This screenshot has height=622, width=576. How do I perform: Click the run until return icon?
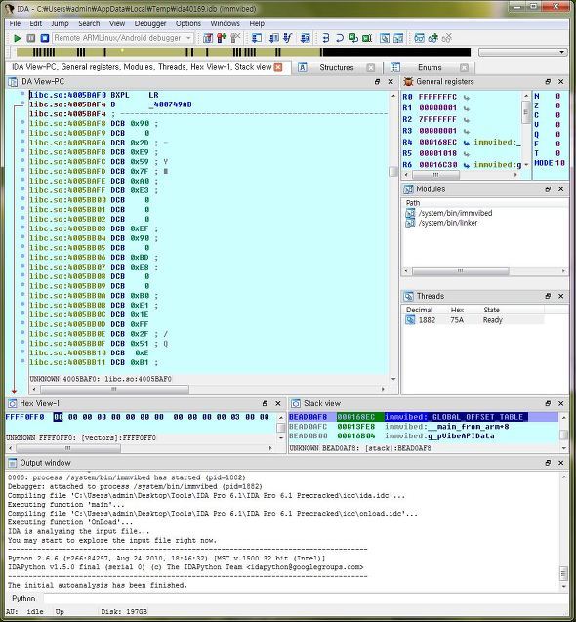point(288,38)
